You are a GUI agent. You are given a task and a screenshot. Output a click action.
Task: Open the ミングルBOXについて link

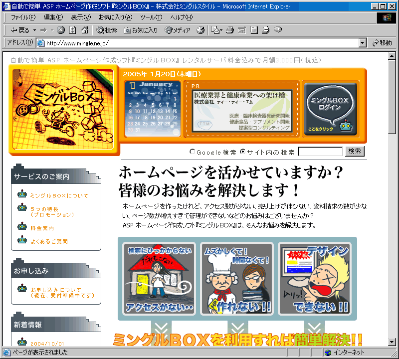pos(59,195)
